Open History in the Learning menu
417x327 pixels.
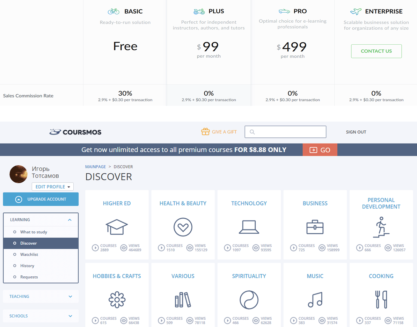[41, 266]
